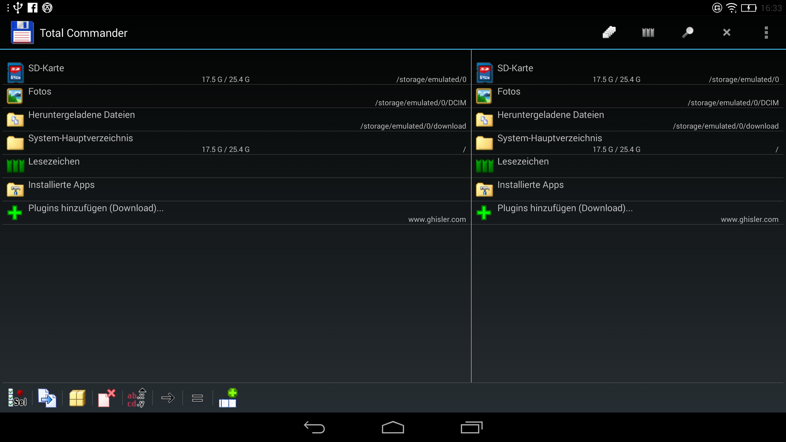Open SD-Karte in the right panel

pyautogui.click(x=628, y=73)
